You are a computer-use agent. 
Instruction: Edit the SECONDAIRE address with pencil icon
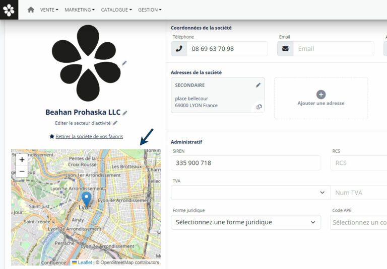click(258, 85)
